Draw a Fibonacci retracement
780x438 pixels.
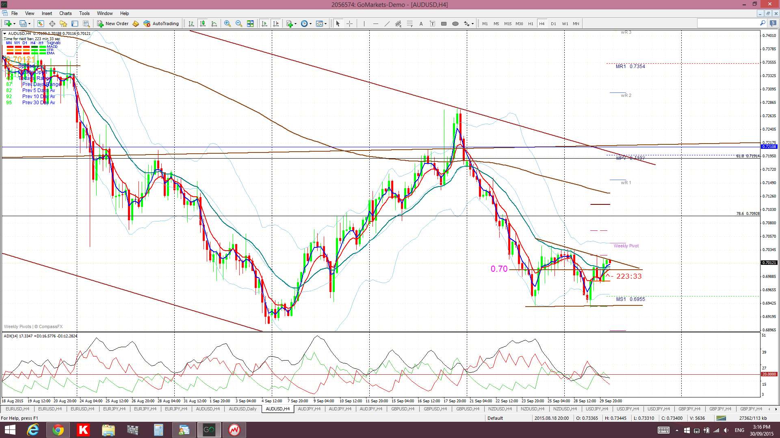409,24
